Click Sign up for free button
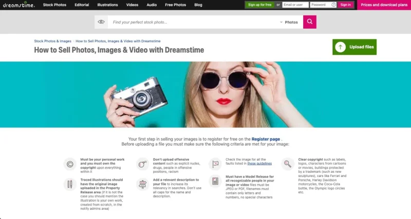Image resolution: width=411 pixels, height=219 pixels. pos(259,5)
